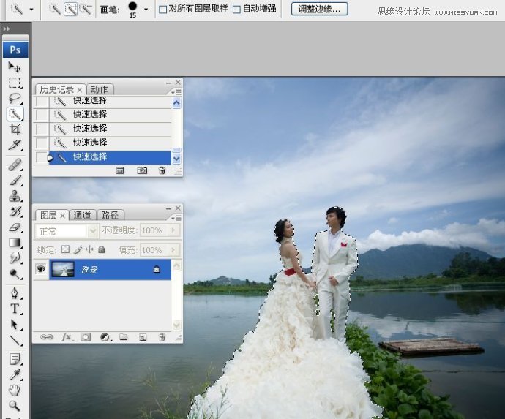Select the Quick Selection tool in toolbox
Screen dimensions: 505x419
coord(15,114)
